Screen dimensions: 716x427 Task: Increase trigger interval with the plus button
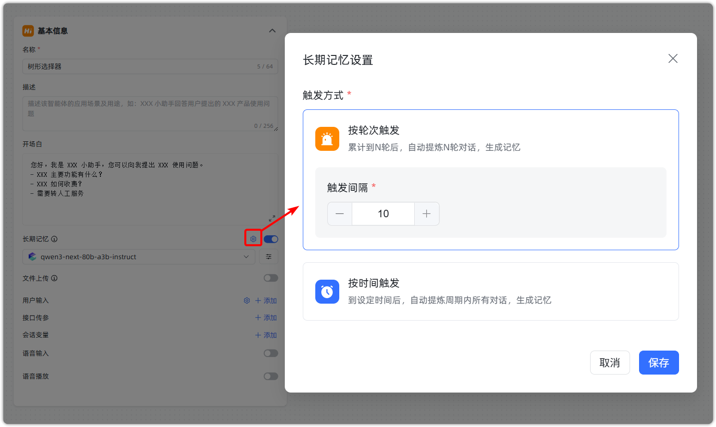click(427, 214)
